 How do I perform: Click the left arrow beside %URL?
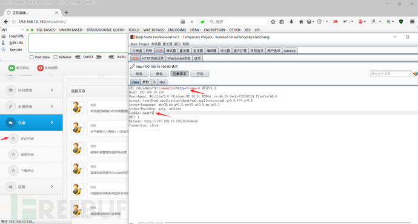(111, 57)
